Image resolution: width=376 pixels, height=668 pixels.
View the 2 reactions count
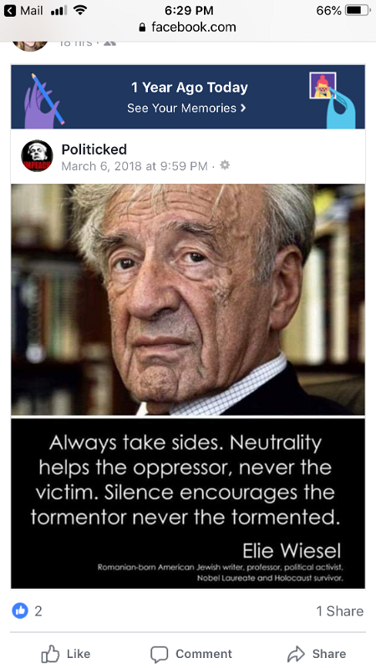pos(38,611)
